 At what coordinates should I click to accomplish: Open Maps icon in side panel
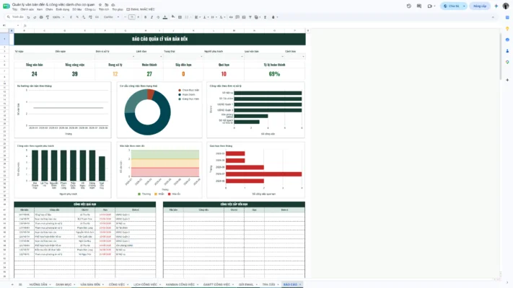click(x=507, y=62)
